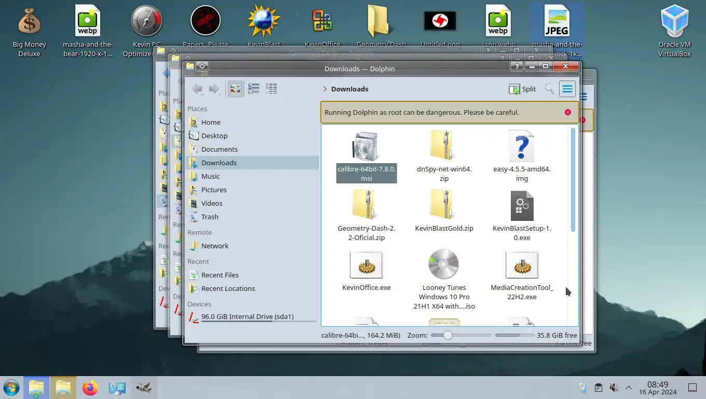
Task: Toggle Split view in Dolphin
Action: tap(522, 89)
